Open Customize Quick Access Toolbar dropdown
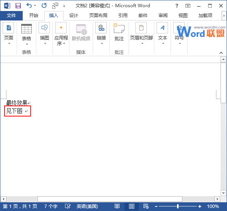The height and width of the screenshot is (211, 227). pyautogui.click(x=64, y=6)
